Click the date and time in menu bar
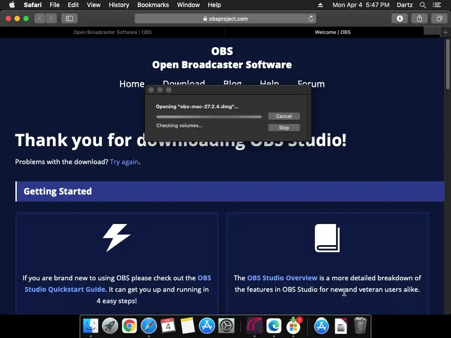The height and width of the screenshot is (338, 451). [x=361, y=5]
